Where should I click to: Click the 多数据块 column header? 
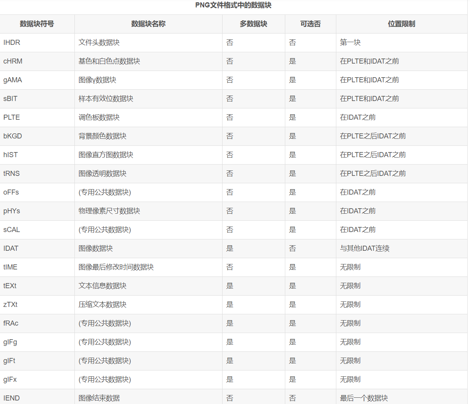click(x=254, y=24)
